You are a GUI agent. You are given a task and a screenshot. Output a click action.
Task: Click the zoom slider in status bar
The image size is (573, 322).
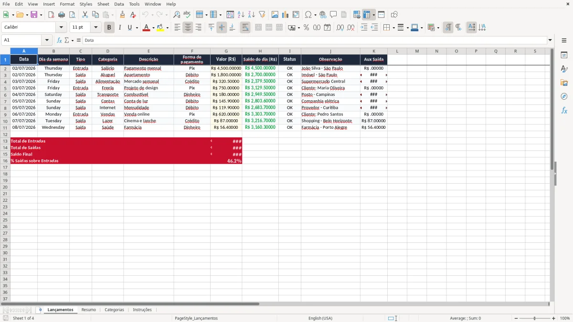[534, 318]
